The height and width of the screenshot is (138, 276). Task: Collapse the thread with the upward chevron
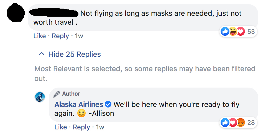[x=42, y=54]
